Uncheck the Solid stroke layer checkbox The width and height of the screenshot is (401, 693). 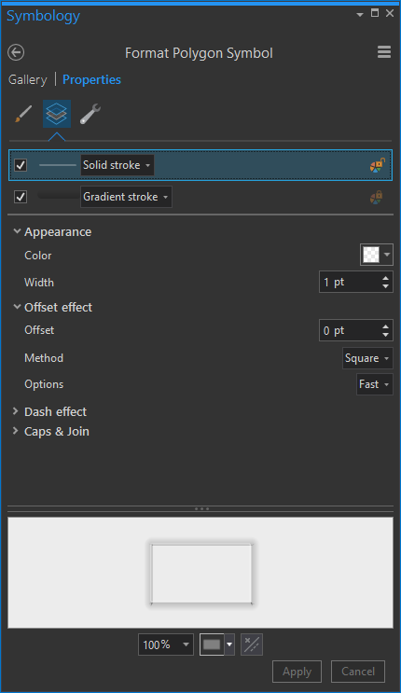tap(21, 165)
